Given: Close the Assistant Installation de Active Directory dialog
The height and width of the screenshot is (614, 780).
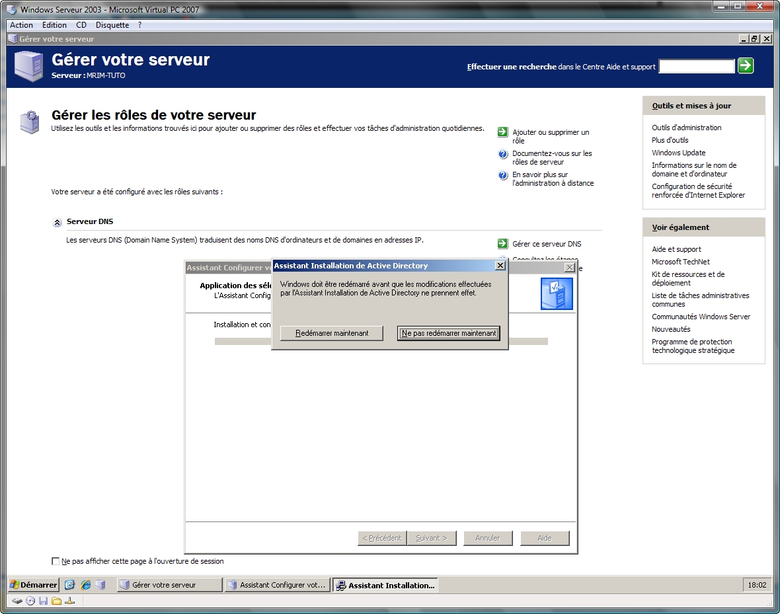Looking at the screenshot, I should tap(500, 266).
